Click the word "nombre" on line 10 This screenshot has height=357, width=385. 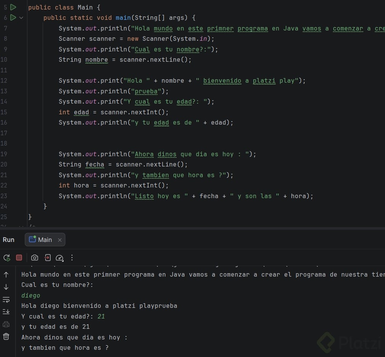96,60
